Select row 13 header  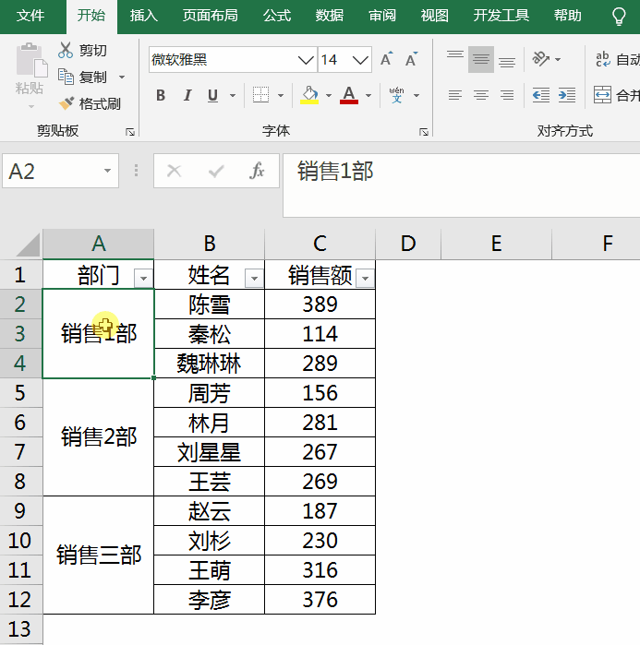(x=20, y=629)
